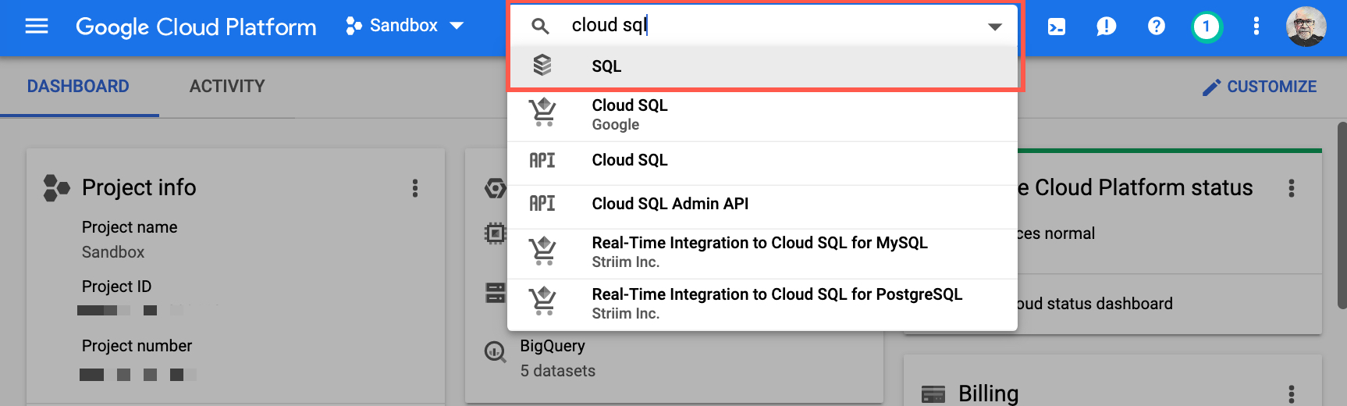This screenshot has height=406, width=1347.
Task: Collapse the search suggestions dropdown arrow
Action: click(994, 27)
